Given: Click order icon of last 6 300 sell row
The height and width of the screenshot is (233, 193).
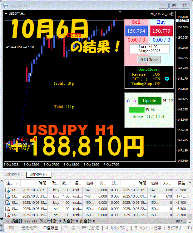Looking at the screenshot, I should coord(7,215).
